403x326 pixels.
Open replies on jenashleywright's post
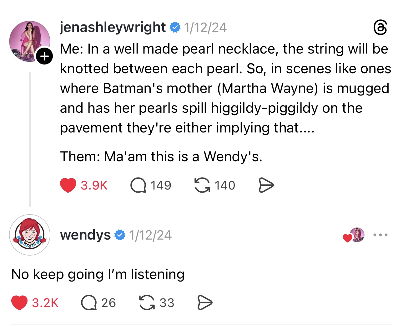(138, 185)
